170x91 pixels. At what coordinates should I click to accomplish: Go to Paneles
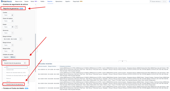tap(26, 2)
